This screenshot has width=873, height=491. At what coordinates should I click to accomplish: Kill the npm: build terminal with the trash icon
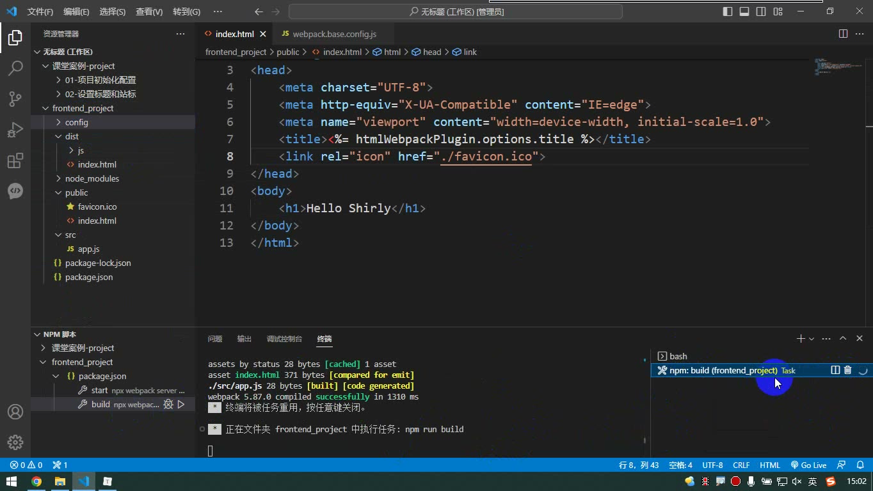coord(848,370)
